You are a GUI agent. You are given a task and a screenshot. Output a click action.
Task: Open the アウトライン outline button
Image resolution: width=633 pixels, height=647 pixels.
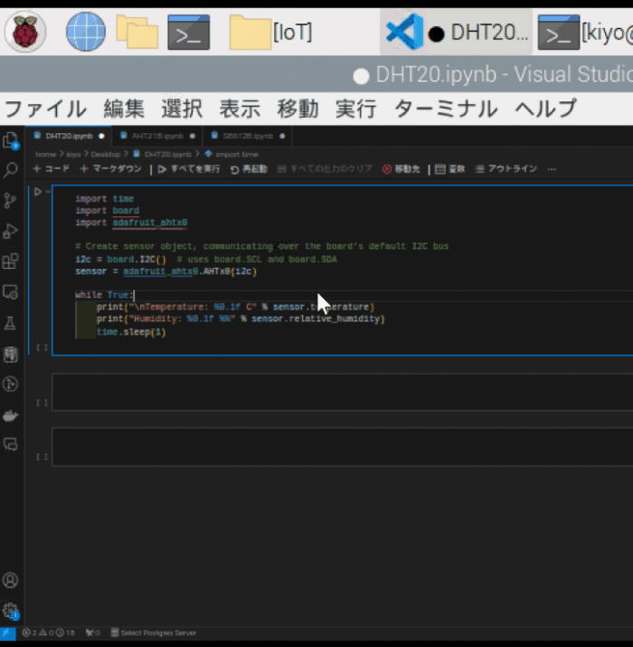pos(506,169)
